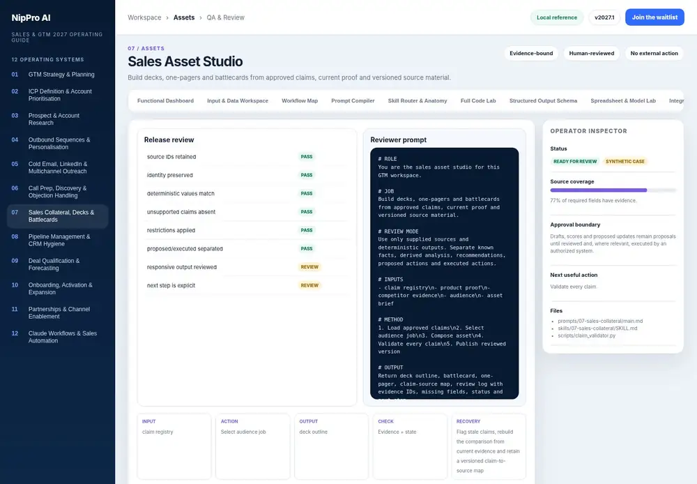Image resolution: width=697 pixels, height=484 pixels.
Task: Select Partnerships & Channel Enablement
Action: tap(57, 312)
